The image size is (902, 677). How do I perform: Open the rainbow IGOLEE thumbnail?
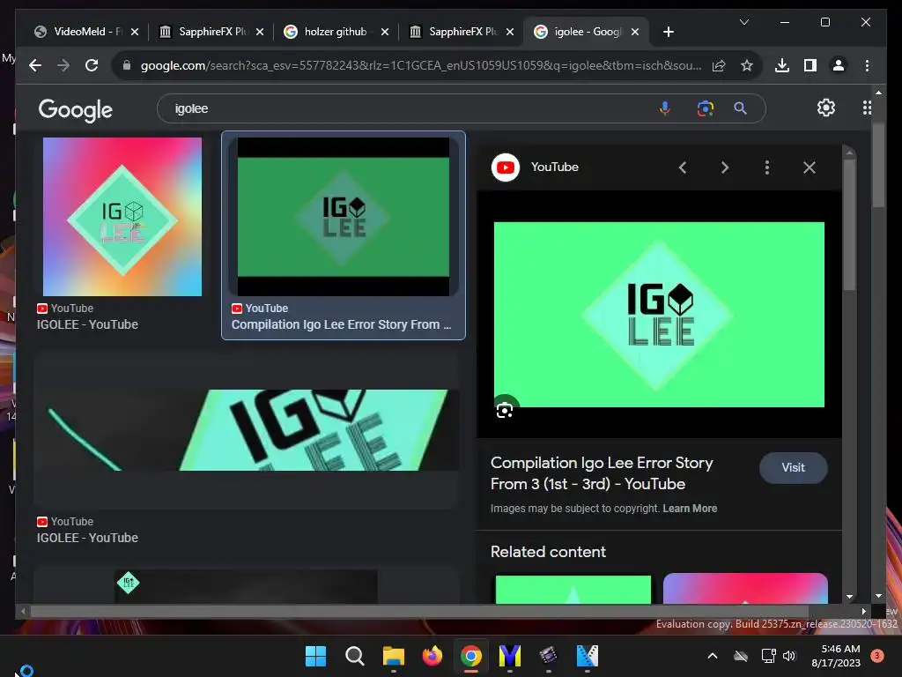122,217
